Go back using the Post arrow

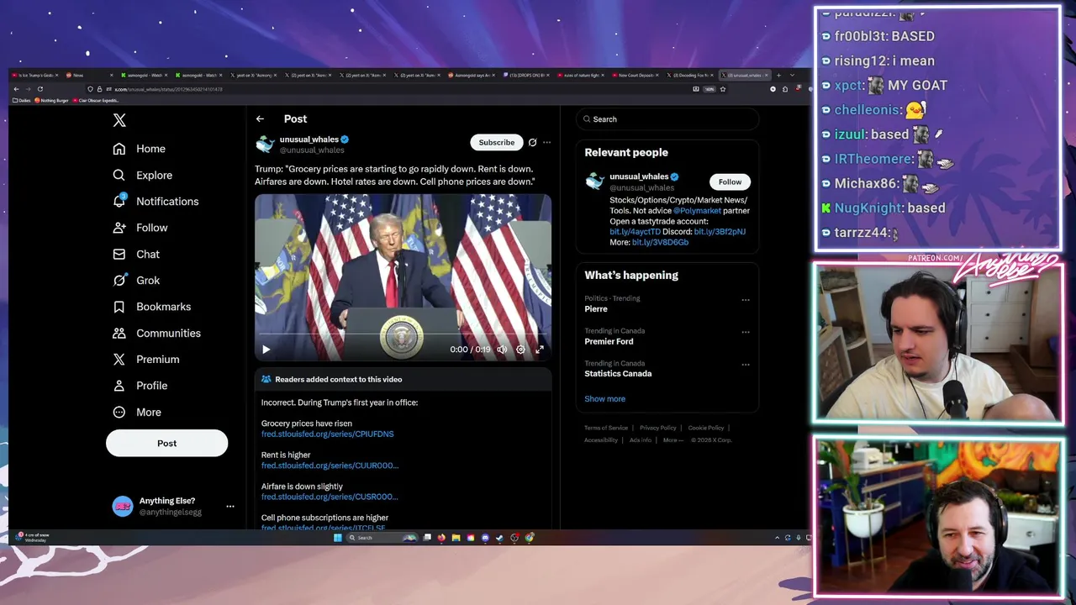click(260, 119)
